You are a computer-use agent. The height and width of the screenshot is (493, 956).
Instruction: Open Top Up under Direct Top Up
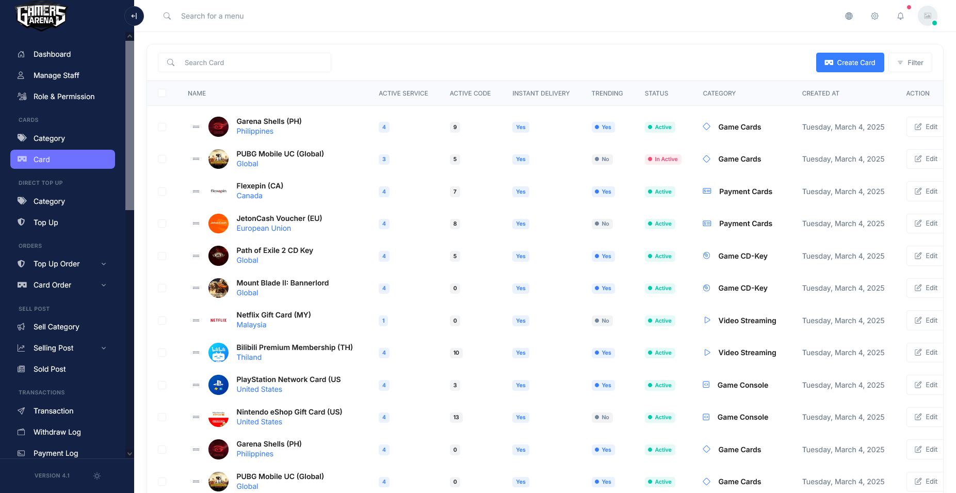pos(62,222)
